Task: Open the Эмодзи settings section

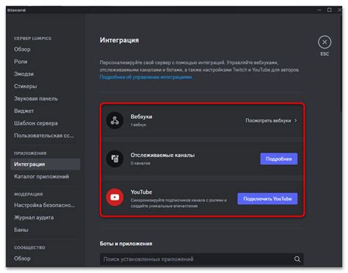Action: point(23,74)
